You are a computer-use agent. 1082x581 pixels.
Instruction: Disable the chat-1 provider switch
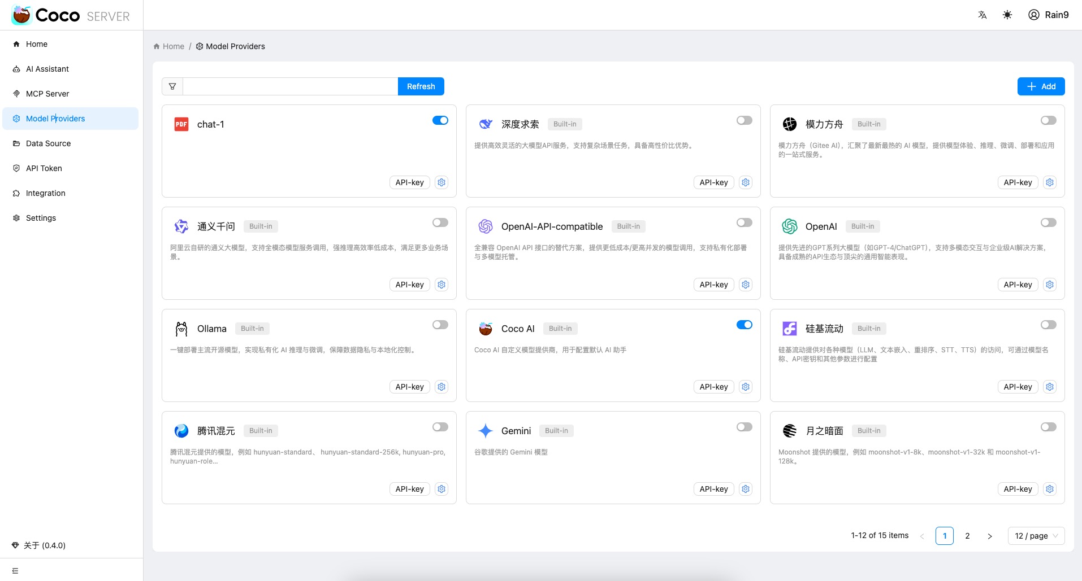point(440,120)
